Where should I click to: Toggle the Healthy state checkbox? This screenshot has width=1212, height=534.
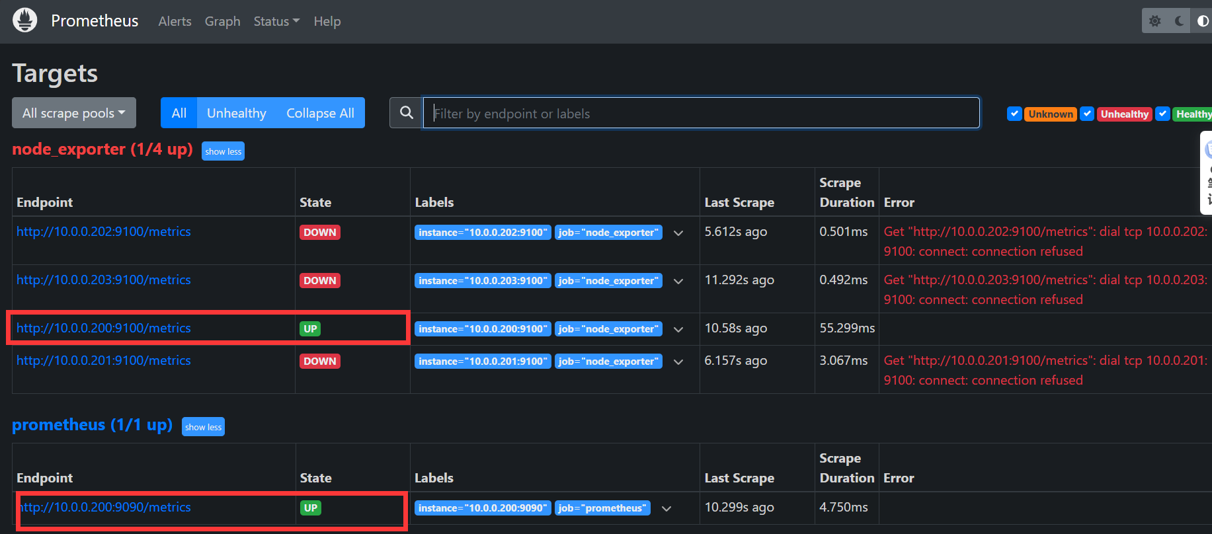[1163, 114]
